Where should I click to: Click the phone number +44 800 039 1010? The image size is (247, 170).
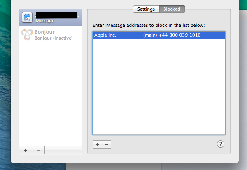[x=179, y=35]
